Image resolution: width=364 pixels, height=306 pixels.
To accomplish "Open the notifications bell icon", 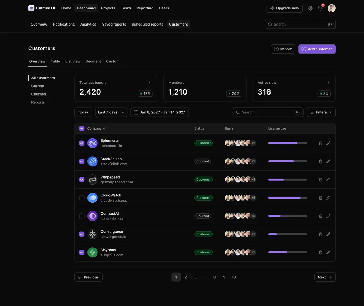I will click(320, 8).
